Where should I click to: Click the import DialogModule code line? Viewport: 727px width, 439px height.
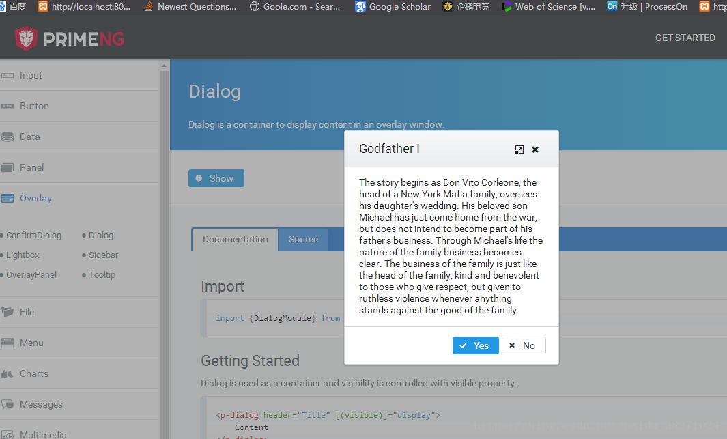(x=278, y=318)
